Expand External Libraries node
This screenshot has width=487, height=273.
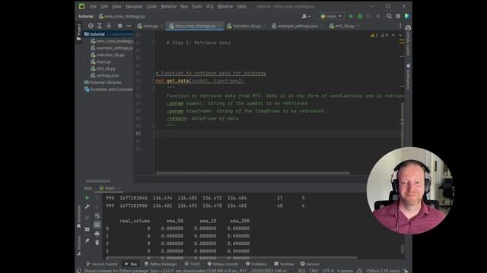pos(106,83)
